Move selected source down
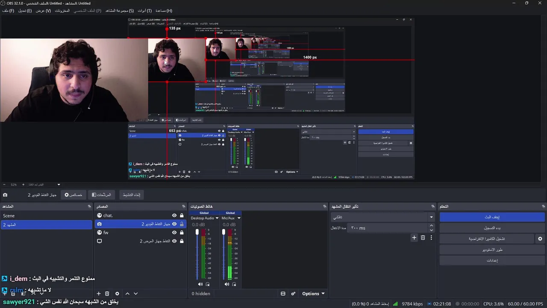547x308 pixels. pos(135,293)
